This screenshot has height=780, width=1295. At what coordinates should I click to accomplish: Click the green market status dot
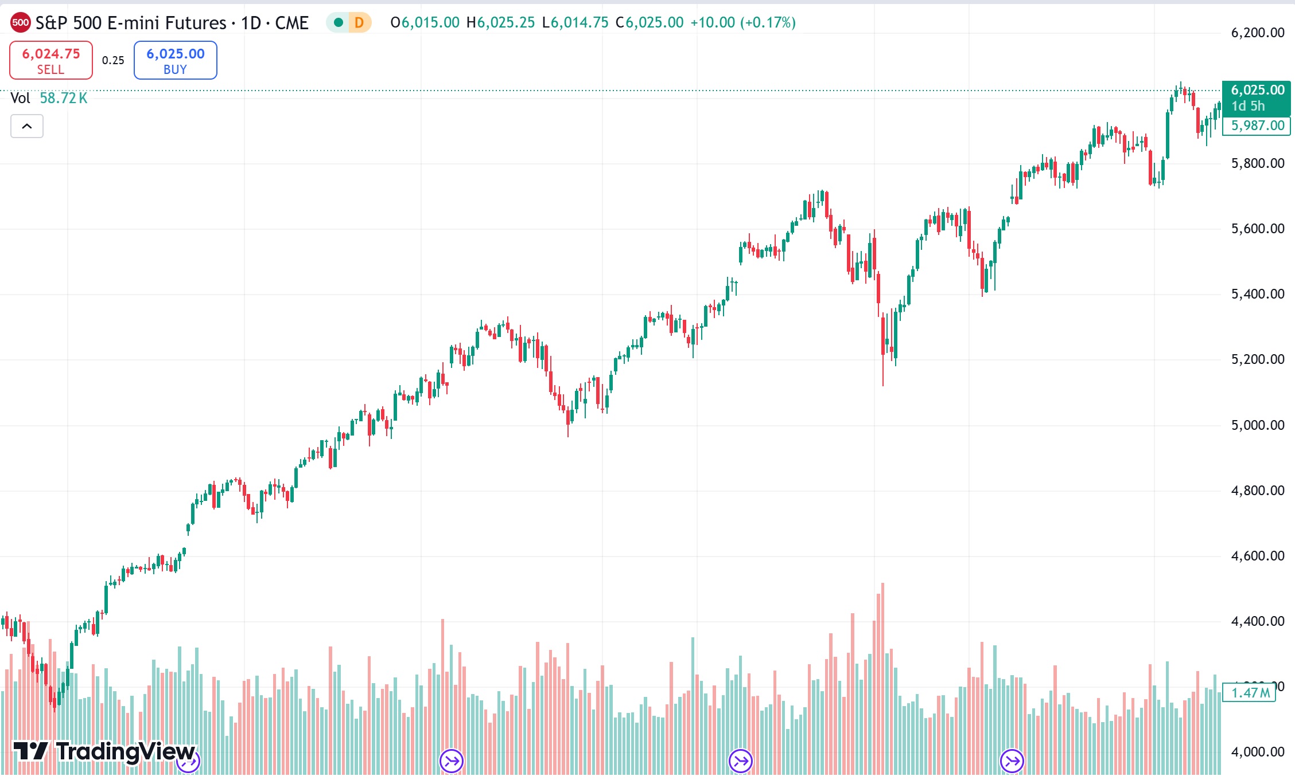pyautogui.click(x=339, y=23)
